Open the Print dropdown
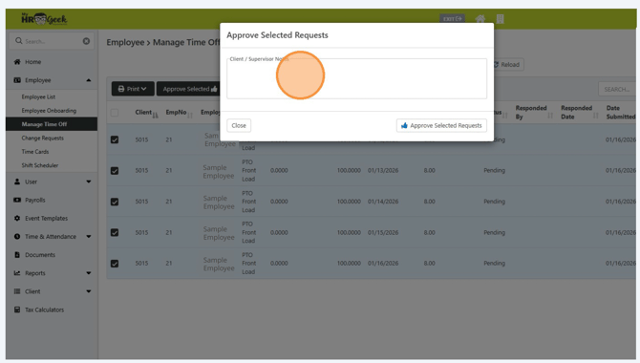This screenshot has width=640, height=363. point(133,89)
